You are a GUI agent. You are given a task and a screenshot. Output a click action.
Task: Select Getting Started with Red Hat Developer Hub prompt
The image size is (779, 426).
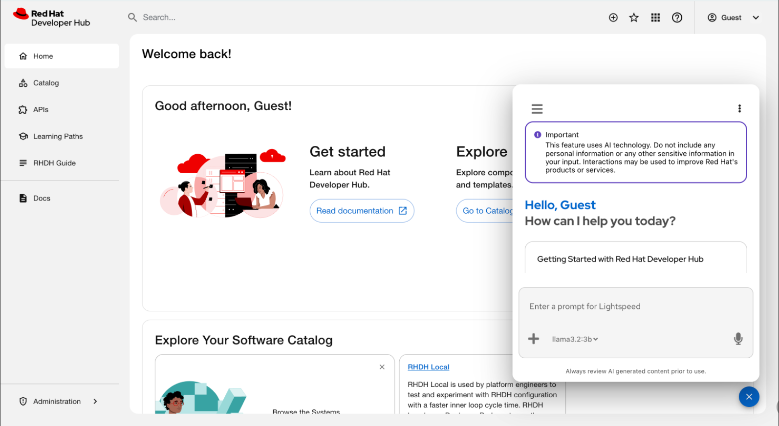tap(636, 258)
